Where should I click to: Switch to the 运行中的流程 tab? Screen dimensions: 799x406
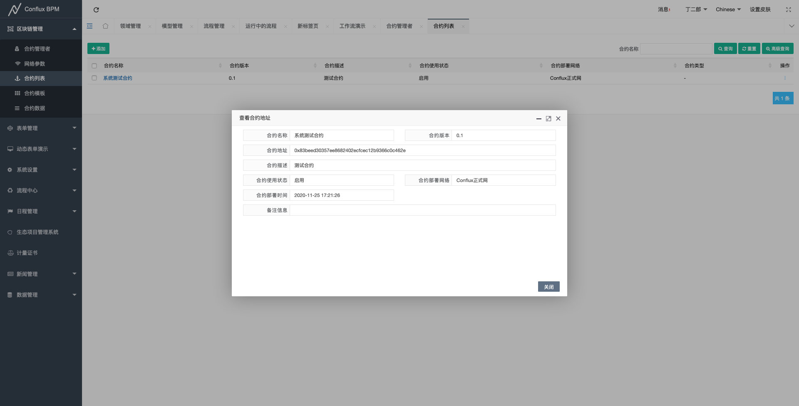261,26
